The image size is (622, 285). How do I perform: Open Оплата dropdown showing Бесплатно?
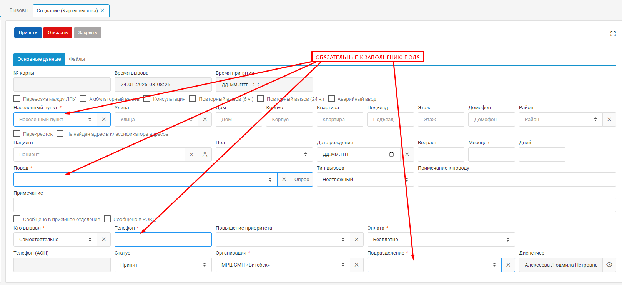pyautogui.click(x=441, y=240)
